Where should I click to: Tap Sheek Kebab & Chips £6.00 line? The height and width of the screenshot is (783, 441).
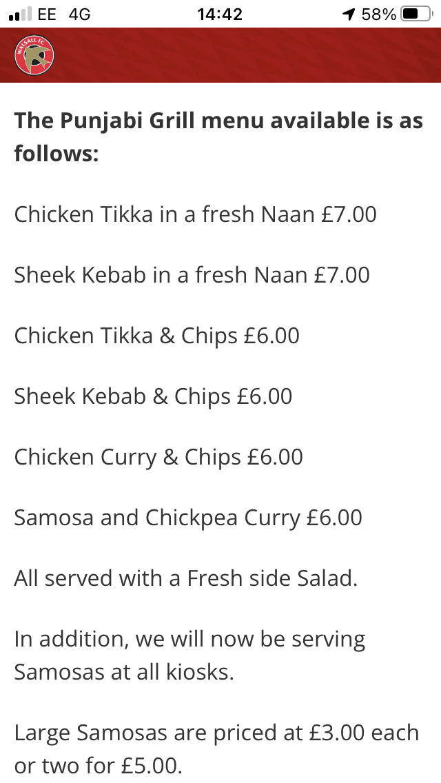[x=154, y=396]
